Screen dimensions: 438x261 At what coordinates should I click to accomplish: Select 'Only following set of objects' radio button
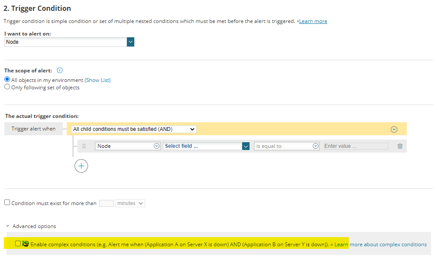click(7, 87)
